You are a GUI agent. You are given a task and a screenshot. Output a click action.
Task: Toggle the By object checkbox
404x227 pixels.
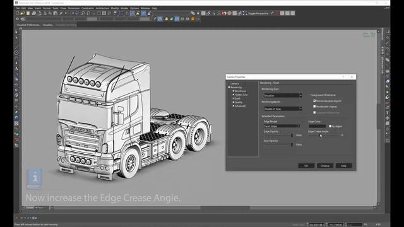click(330, 126)
